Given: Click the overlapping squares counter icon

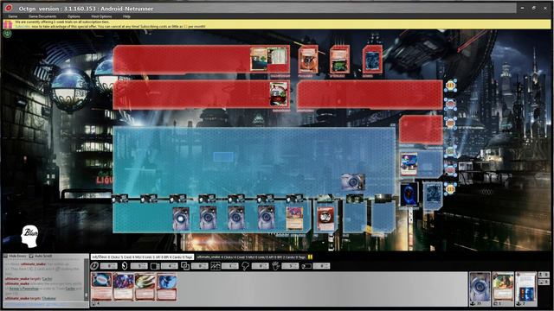Looking at the screenshot, I should 185,266.
